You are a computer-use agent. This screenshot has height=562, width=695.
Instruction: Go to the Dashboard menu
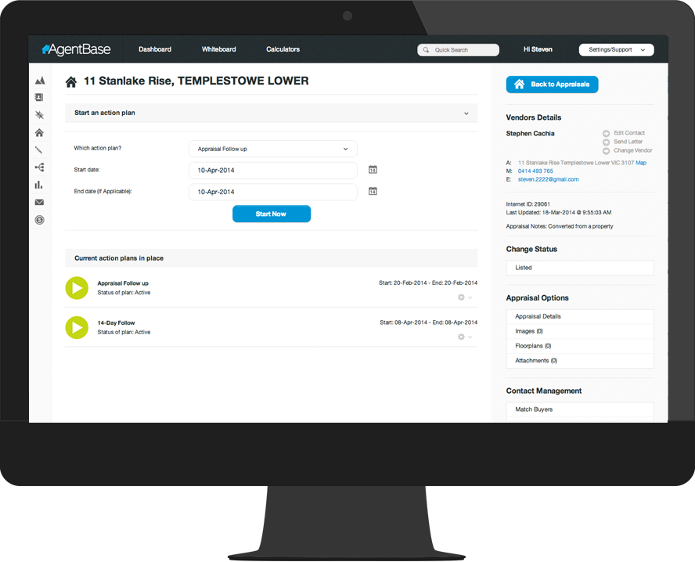(x=155, y=49)
